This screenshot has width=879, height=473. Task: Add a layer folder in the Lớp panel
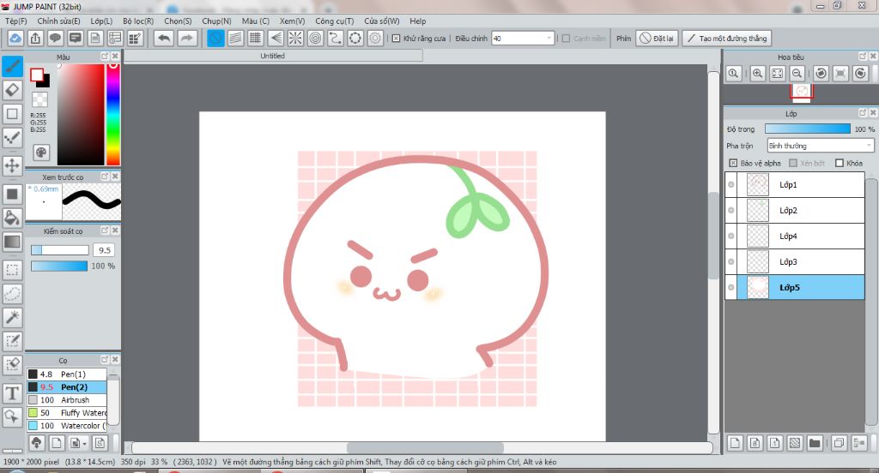point(815,443)
